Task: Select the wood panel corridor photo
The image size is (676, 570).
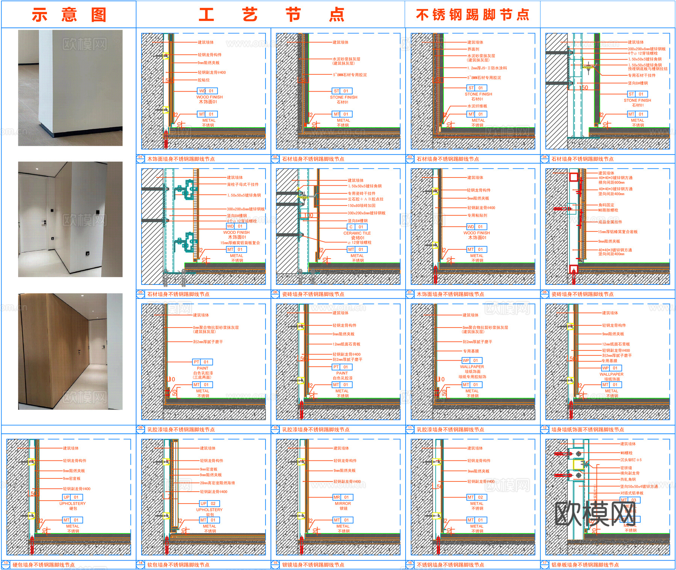Action: click(70, 351)
